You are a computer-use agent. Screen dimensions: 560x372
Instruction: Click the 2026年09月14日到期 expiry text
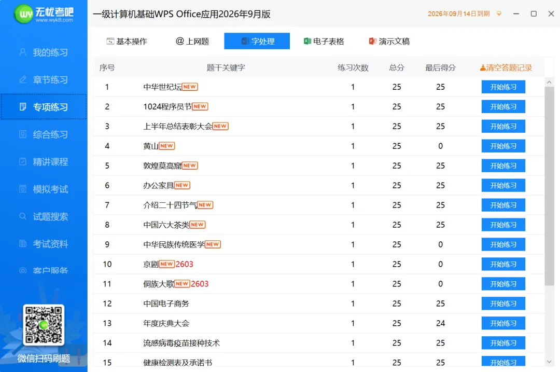tap(458, 13)
